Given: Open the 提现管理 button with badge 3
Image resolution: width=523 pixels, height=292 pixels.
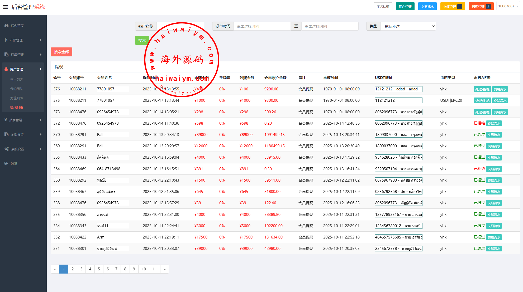Looking at the screenshot, I should pyautogui.click(x=481, y=7).
